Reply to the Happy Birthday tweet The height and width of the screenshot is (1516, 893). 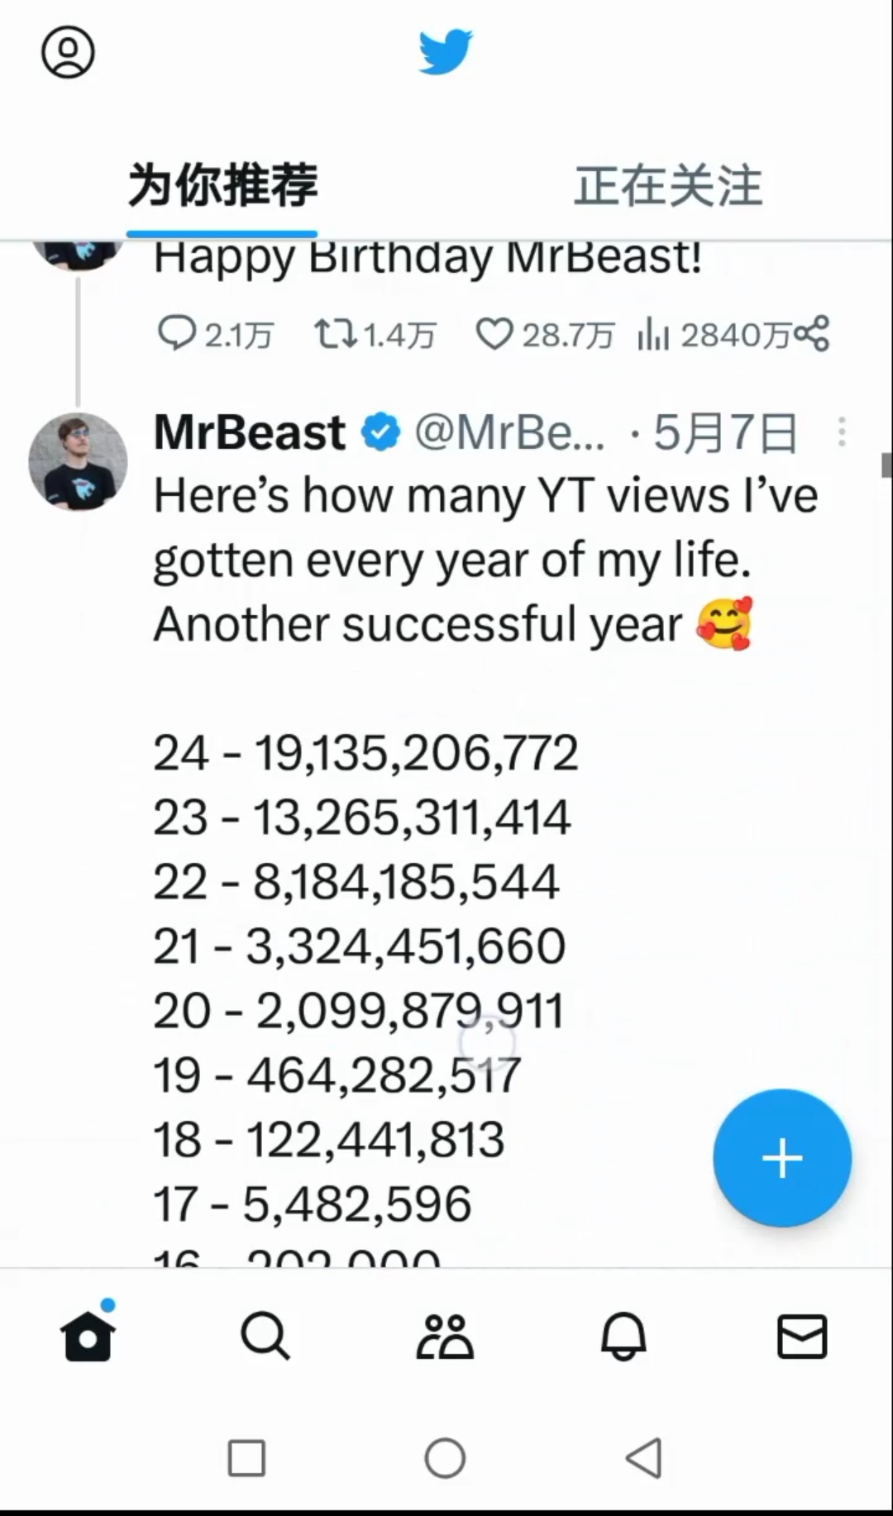(x=176, y=334)
